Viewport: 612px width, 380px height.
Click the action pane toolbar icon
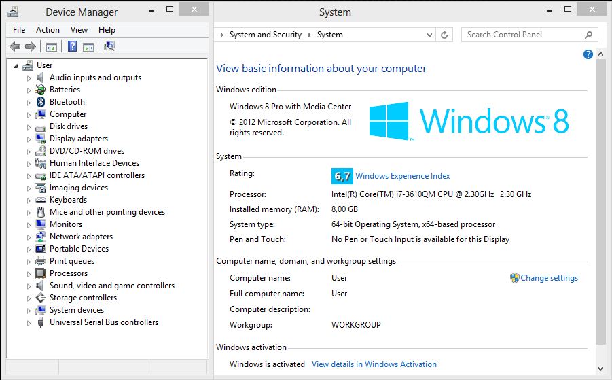point(88,47)
